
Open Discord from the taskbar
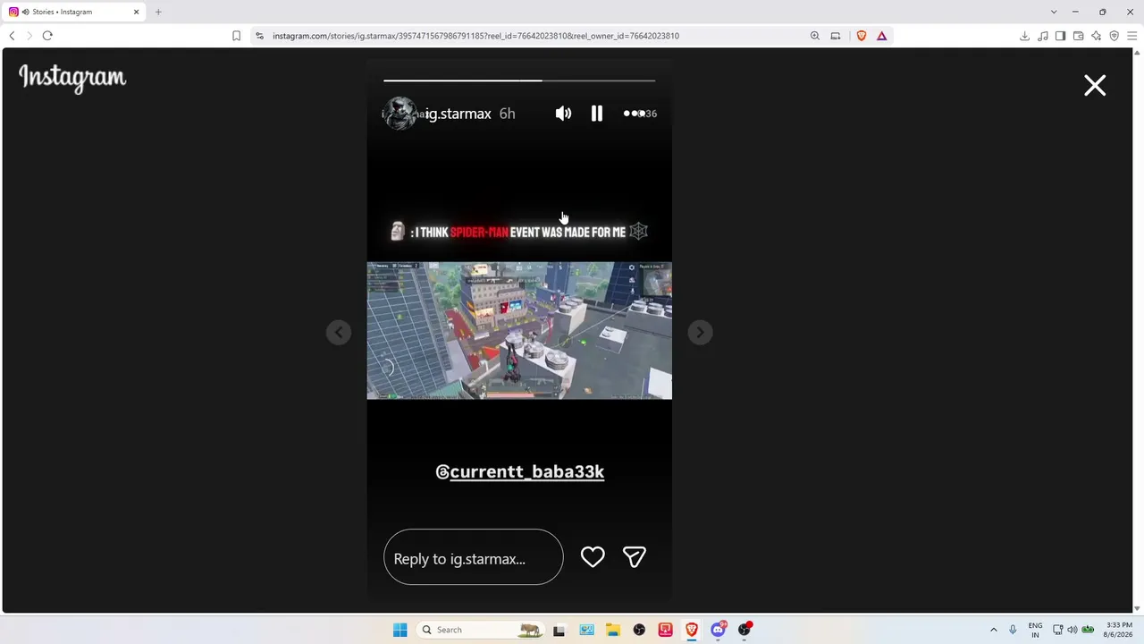(718, 630)
